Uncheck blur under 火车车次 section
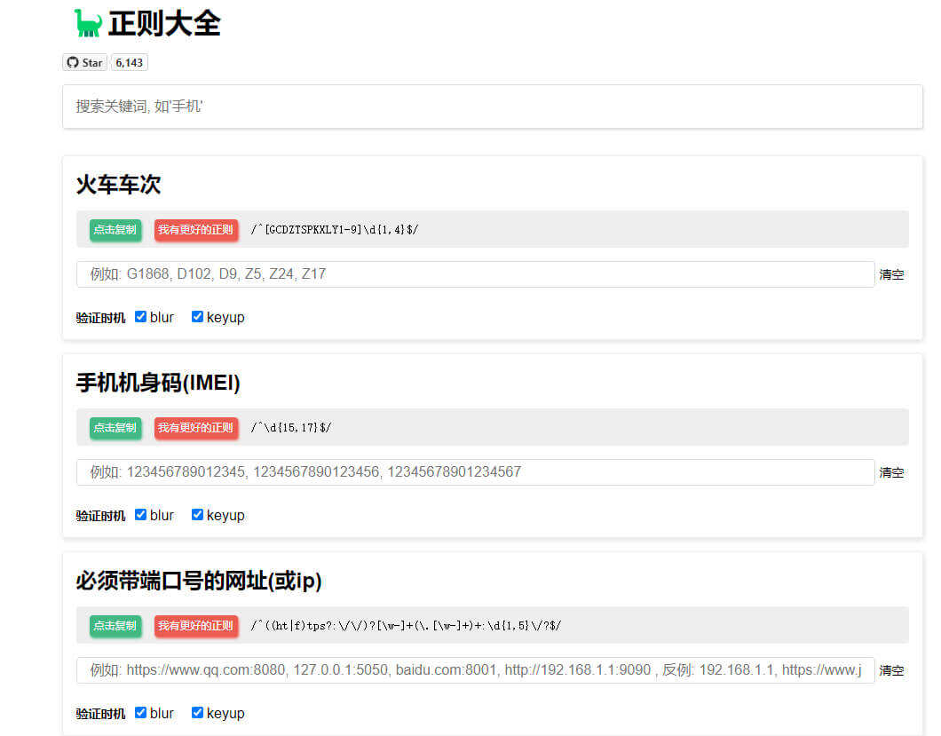This screenshot has width=941, height=736. tap(140, 316)
